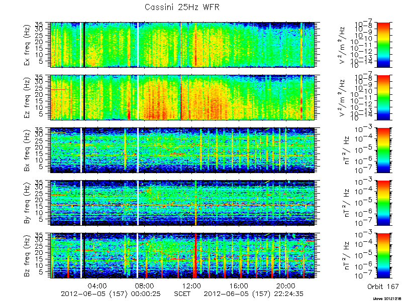Click the 'nT²/Hz' unit label beside By colorbar
The width and height of the screenshot is (402, 301).
click(x=347, y=203)
